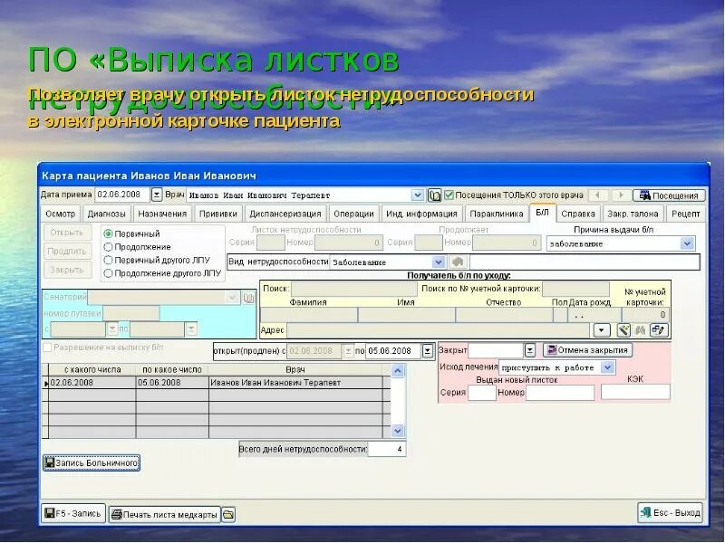Open the 'по 05.06.2008' date dropdown

(428, 351)
